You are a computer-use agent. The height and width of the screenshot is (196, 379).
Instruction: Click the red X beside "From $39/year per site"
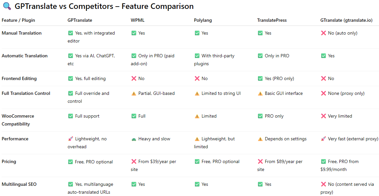[134, 162]
